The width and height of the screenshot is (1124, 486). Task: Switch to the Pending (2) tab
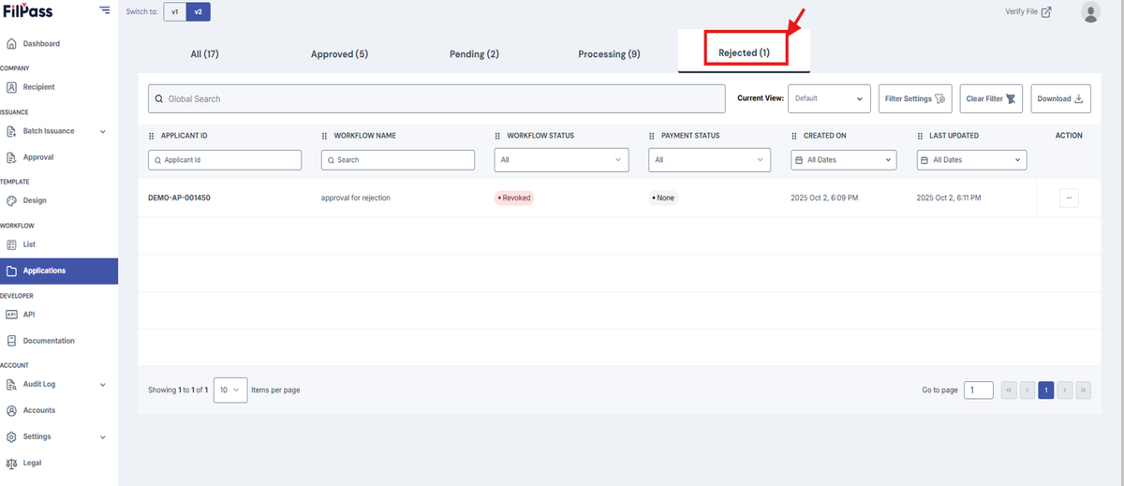(474, 53)
